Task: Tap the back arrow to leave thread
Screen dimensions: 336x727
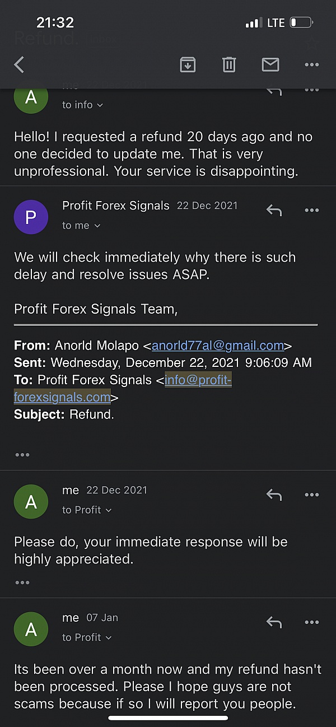Action: pos(20,65)
